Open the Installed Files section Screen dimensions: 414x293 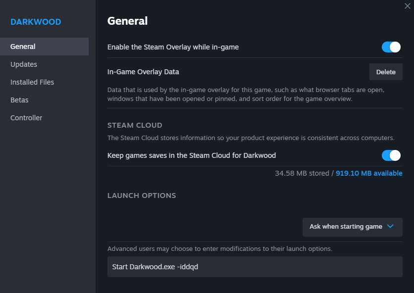tap(32, 82)
